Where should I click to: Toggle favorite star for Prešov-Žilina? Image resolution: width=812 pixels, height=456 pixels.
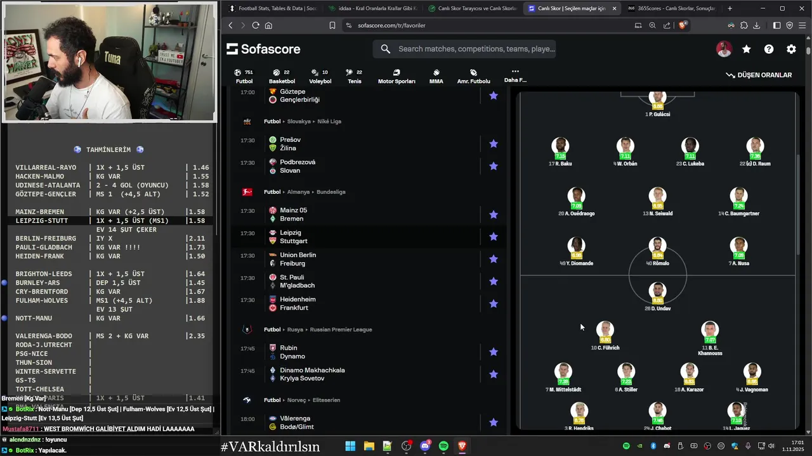[494, 144]
